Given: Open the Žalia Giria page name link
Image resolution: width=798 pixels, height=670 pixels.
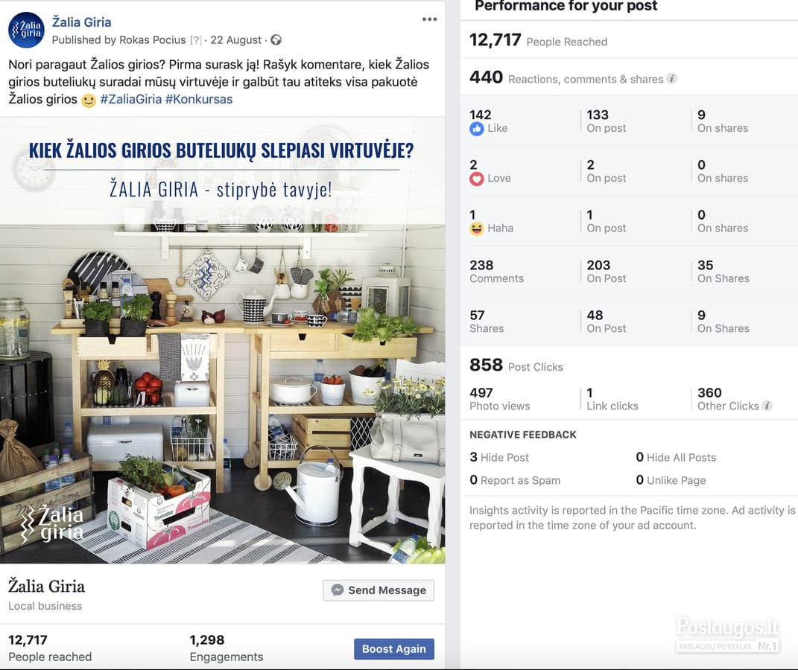Looking at the screenshot, I should 81,22.
